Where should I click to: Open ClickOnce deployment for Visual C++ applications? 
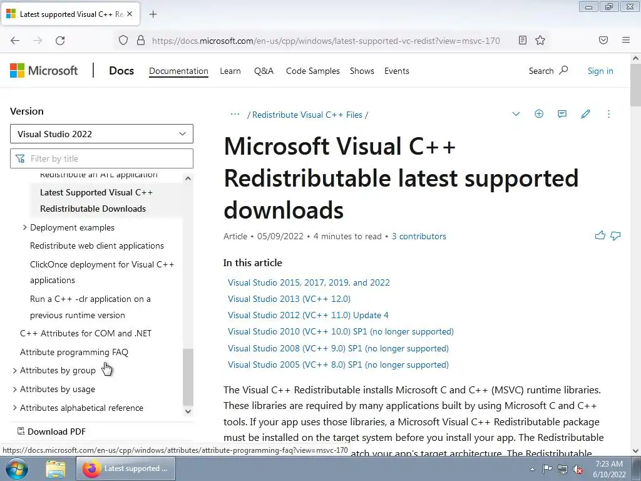(x=102, y=272)
